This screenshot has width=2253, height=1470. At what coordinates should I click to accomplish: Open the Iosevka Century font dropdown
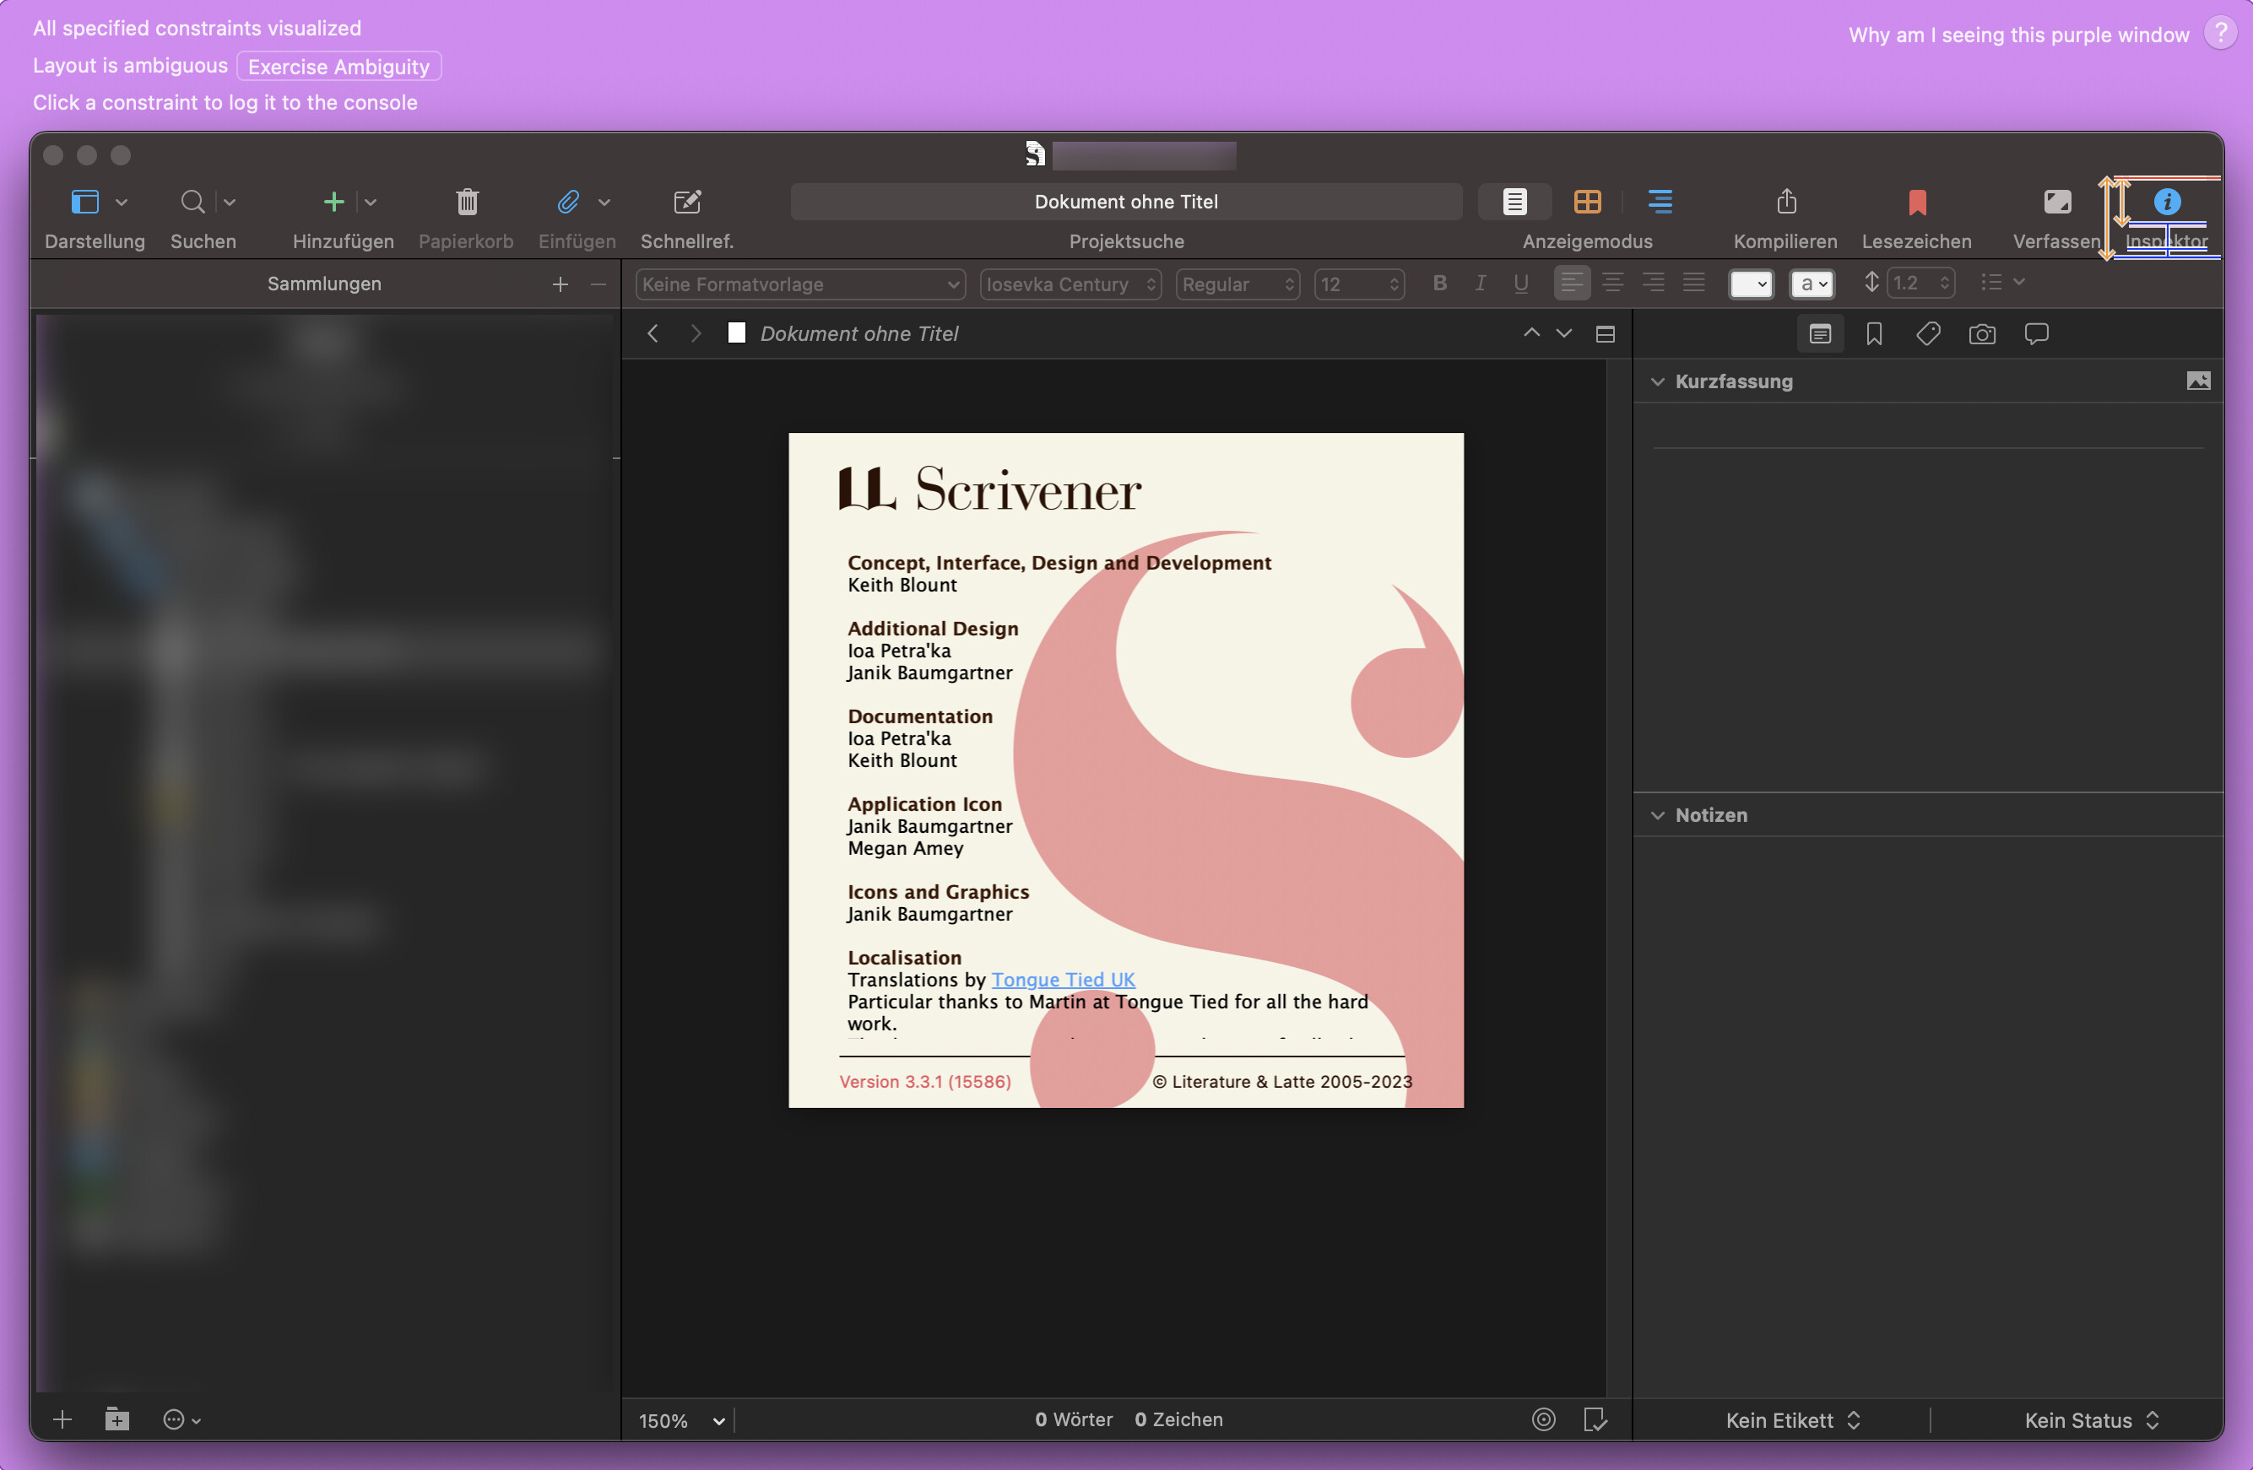[1070, 284]
